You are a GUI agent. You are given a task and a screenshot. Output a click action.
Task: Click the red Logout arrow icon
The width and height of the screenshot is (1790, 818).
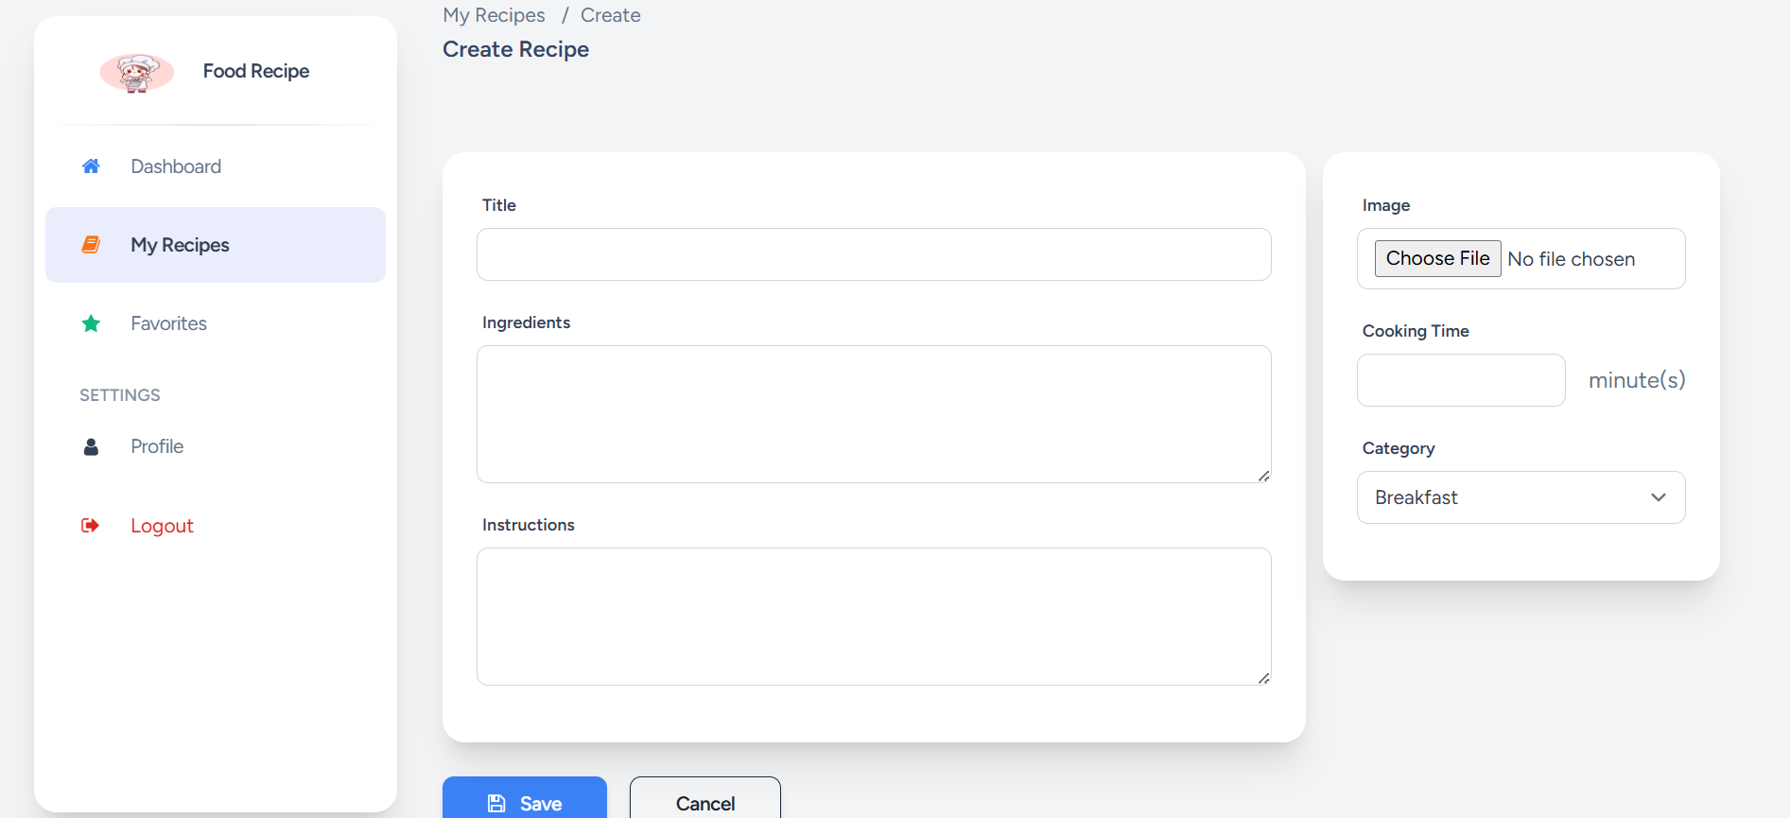(91, 526)
